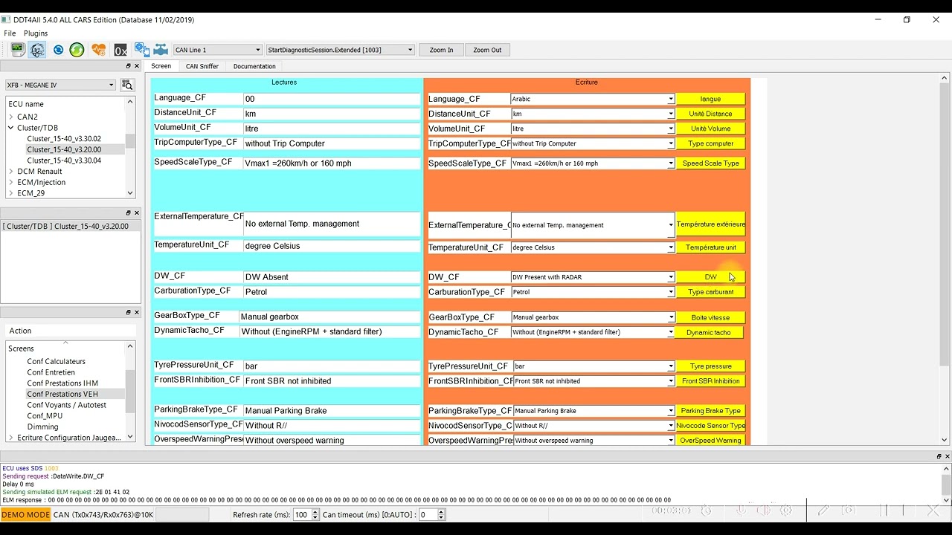Expand the ECM/Injection tree node
Viewport: 952px width, 535px height.
click(11, 182)
